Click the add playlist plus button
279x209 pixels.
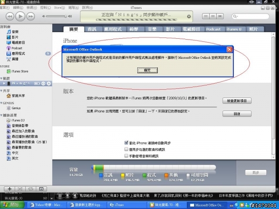pos(10,189)
